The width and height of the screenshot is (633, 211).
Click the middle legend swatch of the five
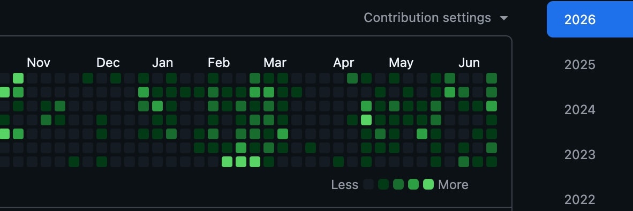click(398, 184)
